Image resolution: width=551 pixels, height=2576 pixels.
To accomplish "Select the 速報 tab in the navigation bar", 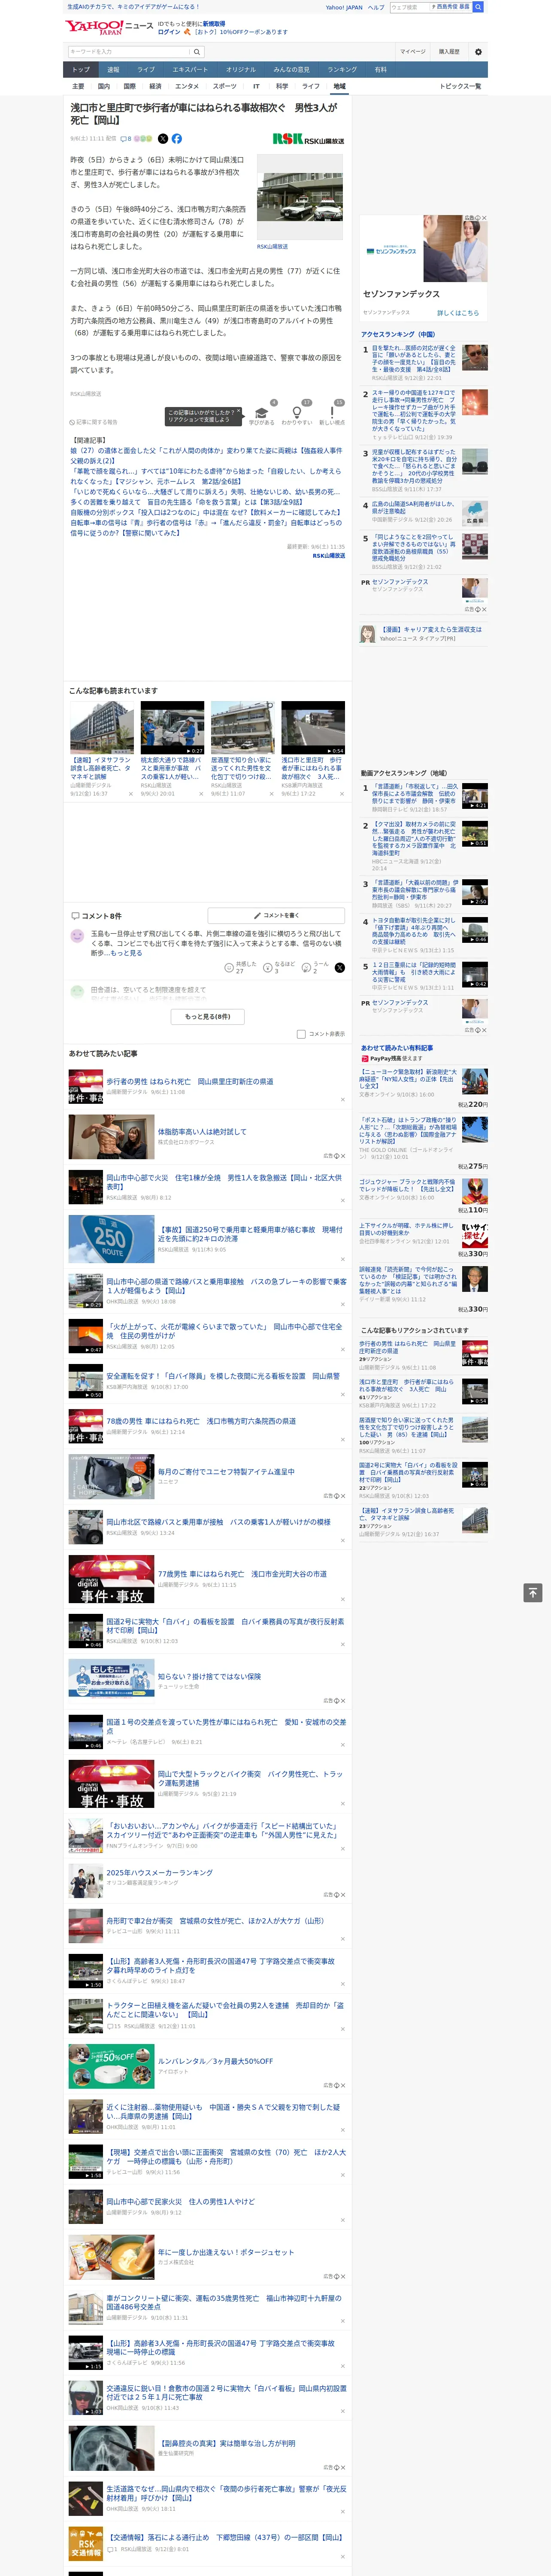I will 113,70.
